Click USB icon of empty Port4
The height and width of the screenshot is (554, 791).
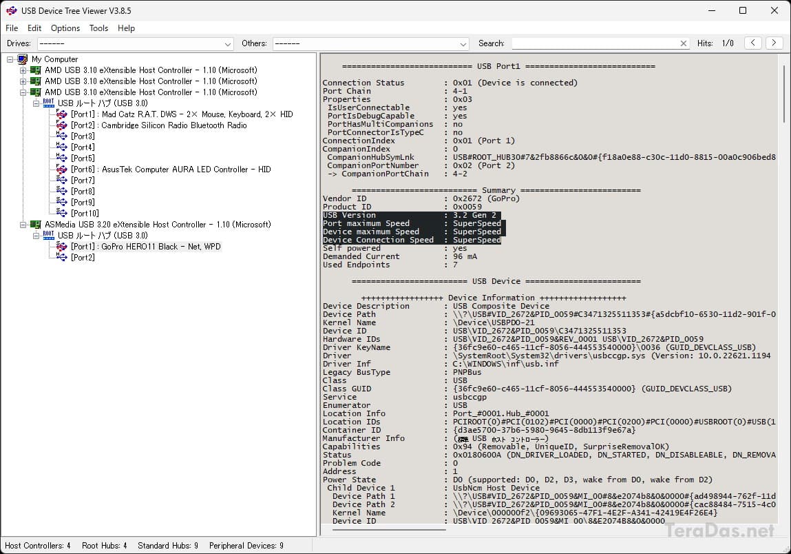coord(61,147)
